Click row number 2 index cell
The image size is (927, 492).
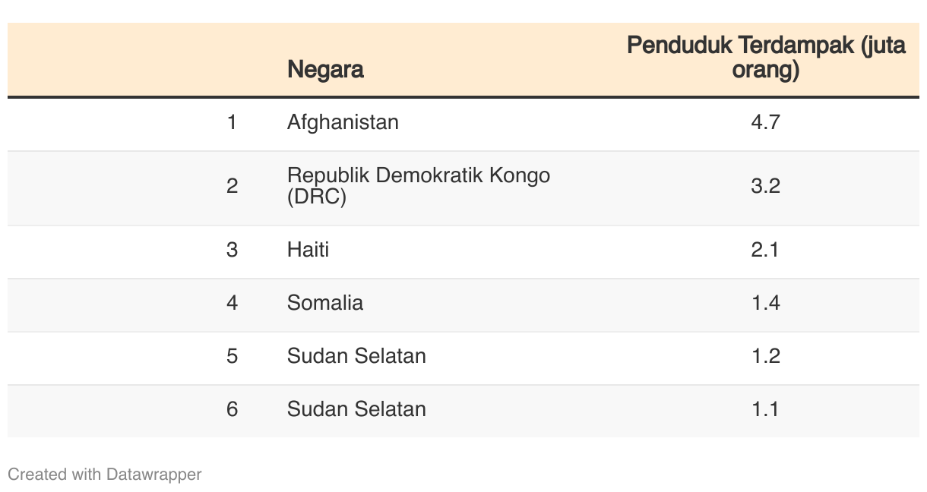pos(232,186)
